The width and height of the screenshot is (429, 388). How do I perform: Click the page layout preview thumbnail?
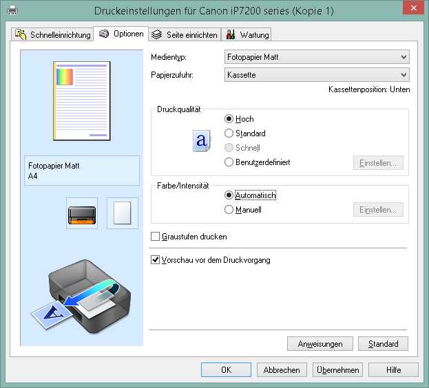[81, 101]
